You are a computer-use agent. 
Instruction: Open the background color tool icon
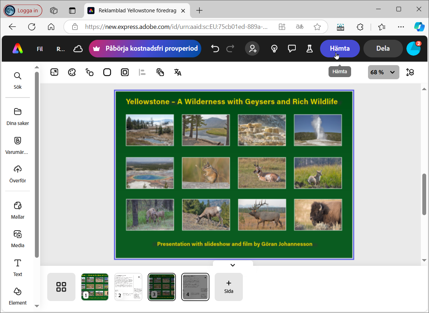(107, 73)
